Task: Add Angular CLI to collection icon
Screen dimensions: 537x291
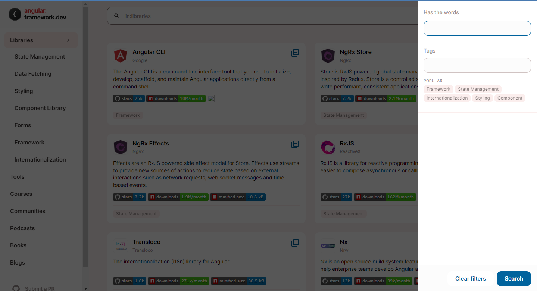Action: (x=295, y=53)
